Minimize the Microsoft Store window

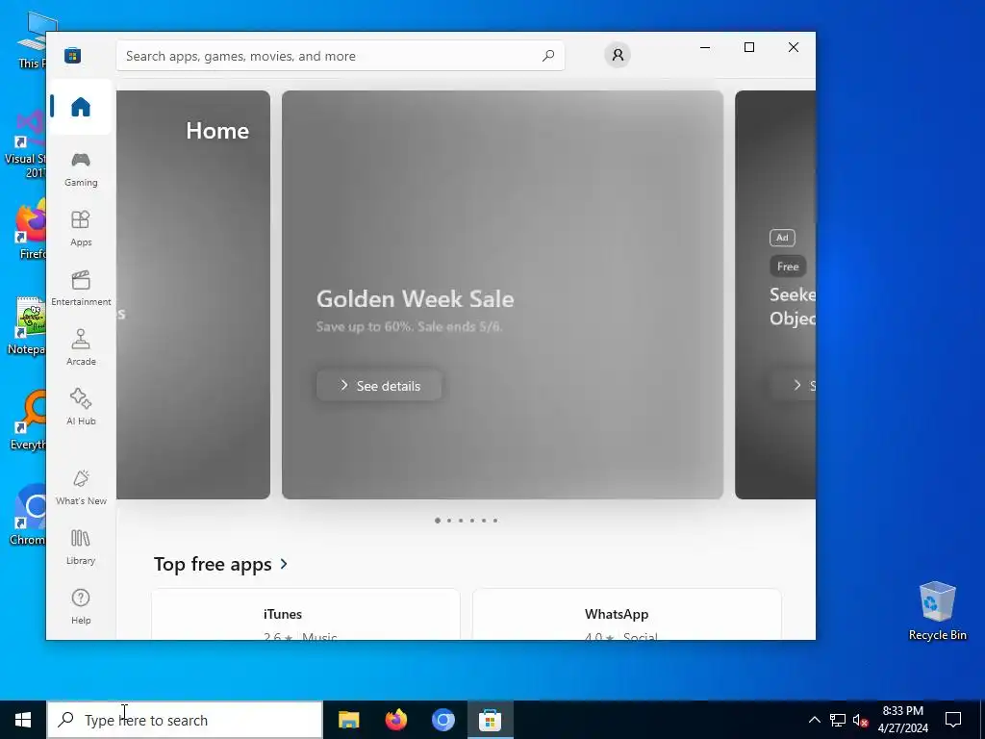click(705, 47)
